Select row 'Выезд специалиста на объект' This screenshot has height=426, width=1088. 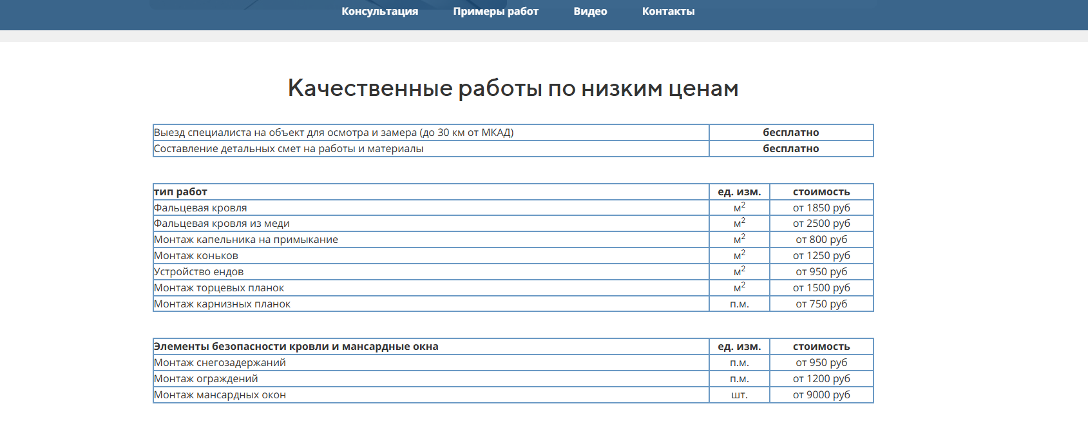coord(513,132)
